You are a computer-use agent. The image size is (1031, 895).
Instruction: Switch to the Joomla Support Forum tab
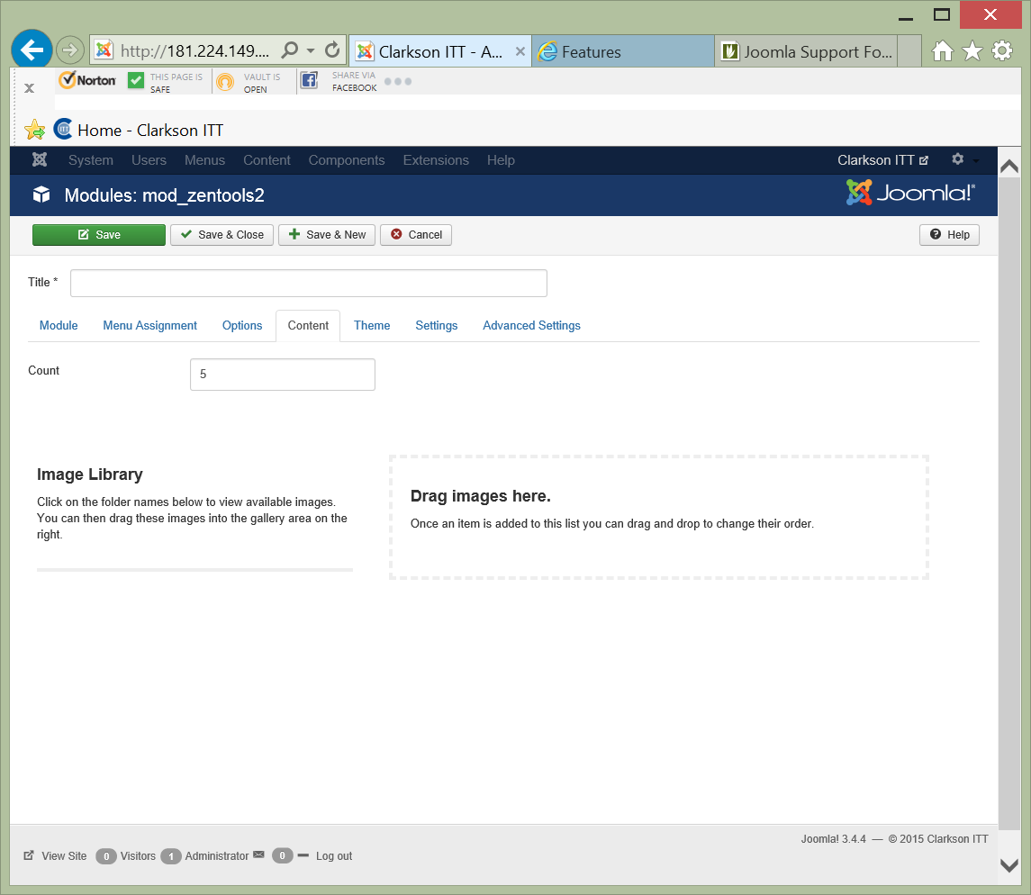point(807,51)
